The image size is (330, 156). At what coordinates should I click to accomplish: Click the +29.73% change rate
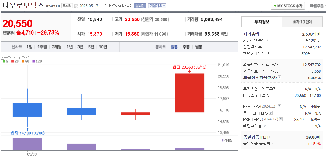tap(48, 33)
